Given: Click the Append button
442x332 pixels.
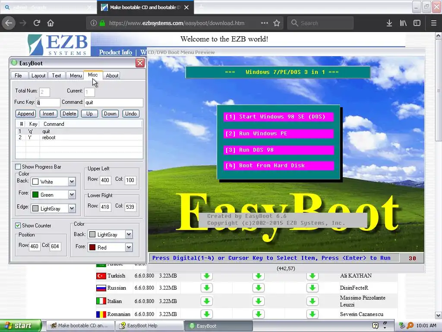Looking at the screenshot, I should click(25, 114).
